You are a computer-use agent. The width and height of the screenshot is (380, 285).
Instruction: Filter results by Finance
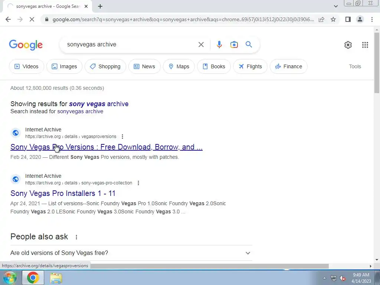(289, 66)
